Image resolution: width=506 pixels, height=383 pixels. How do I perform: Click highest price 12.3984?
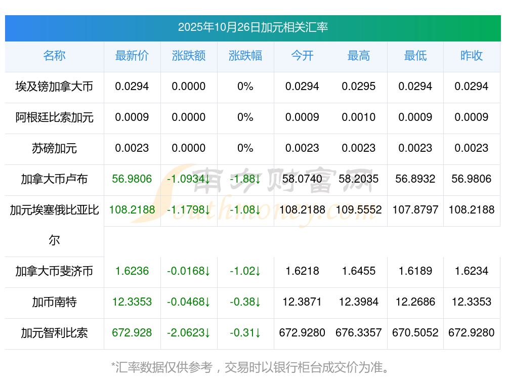[359, 302]
